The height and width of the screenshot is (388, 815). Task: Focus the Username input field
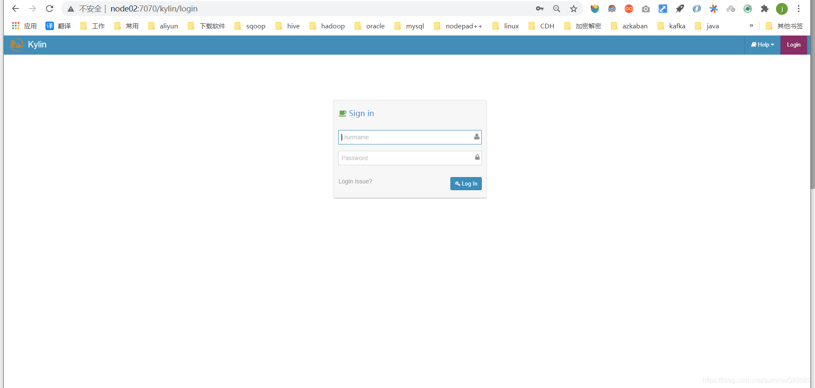click(x=410, y=137)
